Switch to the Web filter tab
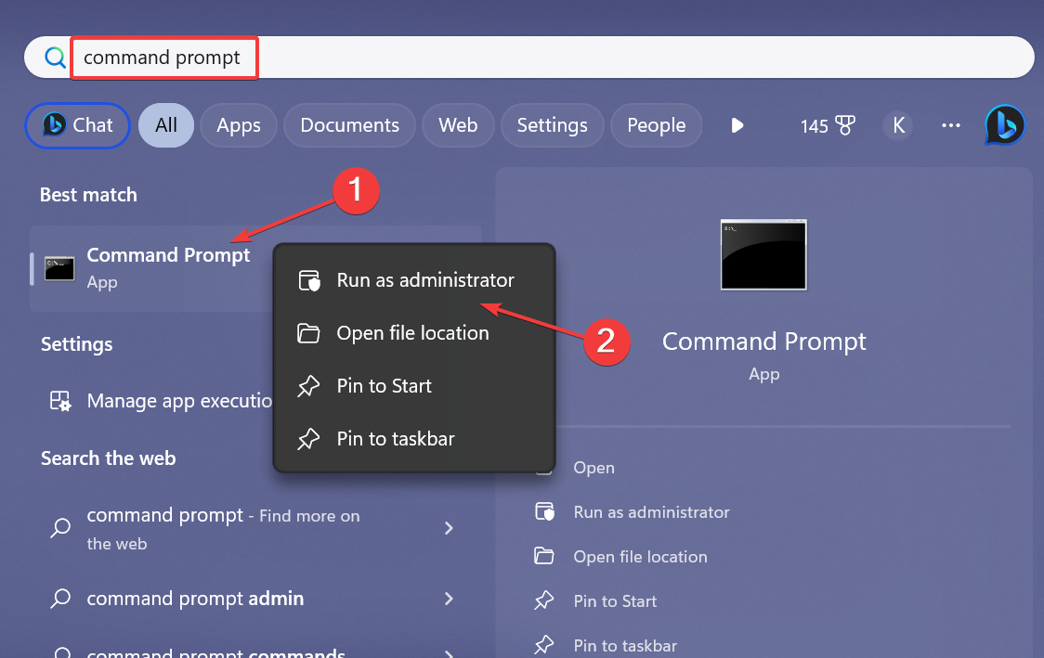1044x658 pixels. 458,125
